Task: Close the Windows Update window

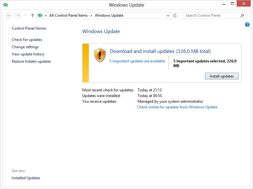Action: click(x=244, y=3)
